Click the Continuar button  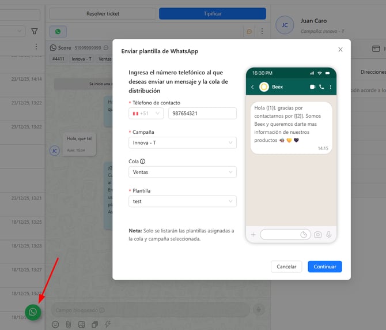pyautogui.click(x=324, y=267)
